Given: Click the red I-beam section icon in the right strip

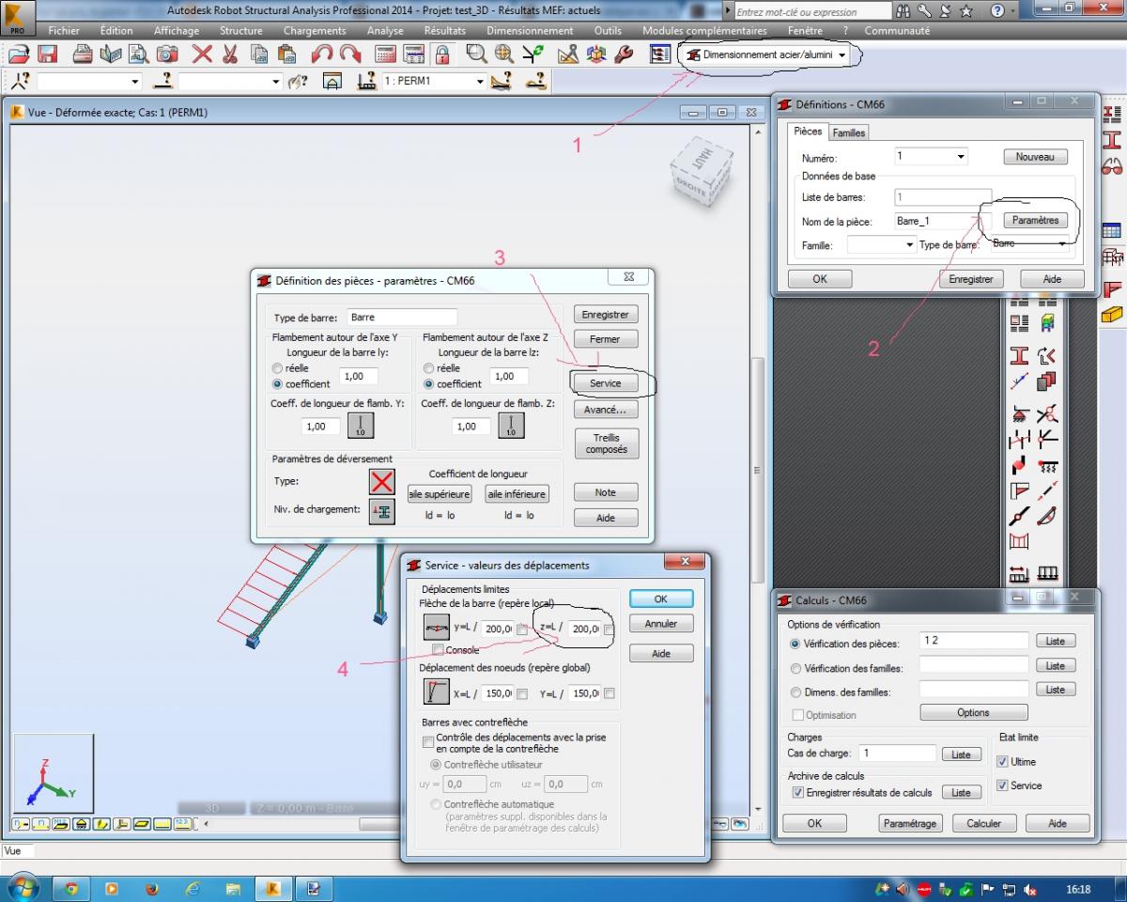Looking at the screenshot, I should (1112, 140).
